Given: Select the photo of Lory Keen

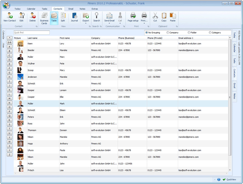Looking at the screenshot, I should [20, 44].
